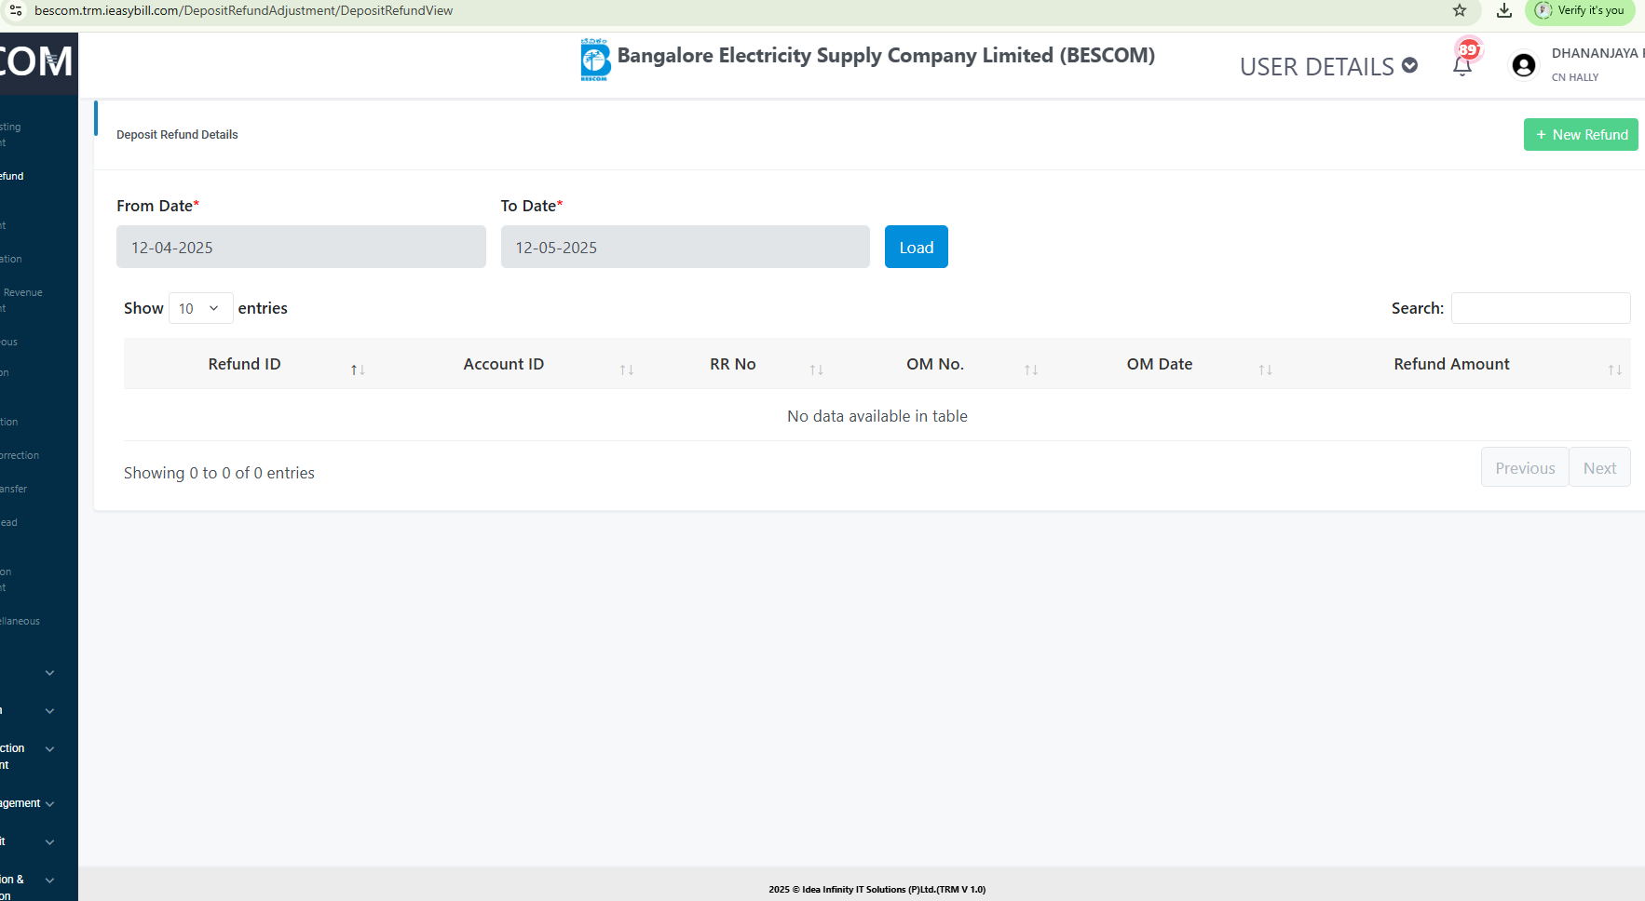Click the Refund ID column header

point(244,364)
